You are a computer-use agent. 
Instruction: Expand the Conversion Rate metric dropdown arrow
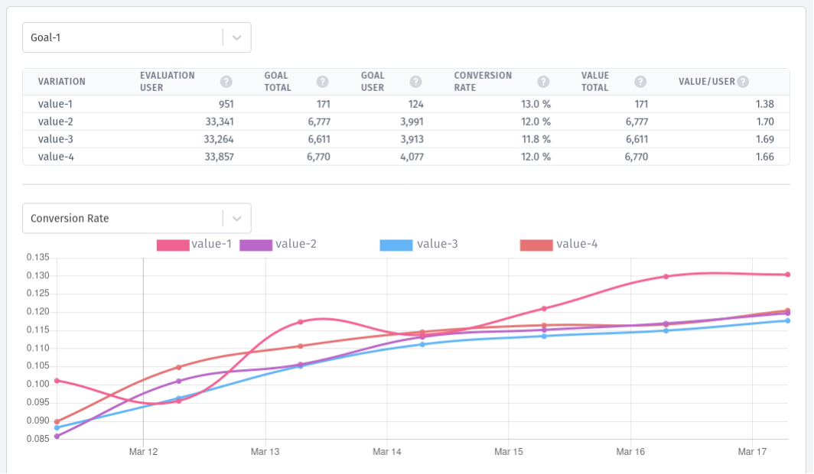pyautogui.click(x=237, y=219)
